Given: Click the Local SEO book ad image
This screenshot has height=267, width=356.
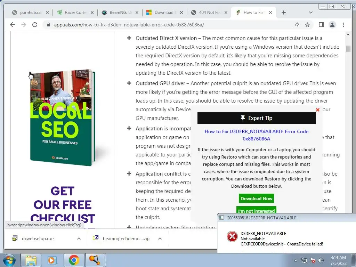Looking at the screenshot, I should [63, 118].
